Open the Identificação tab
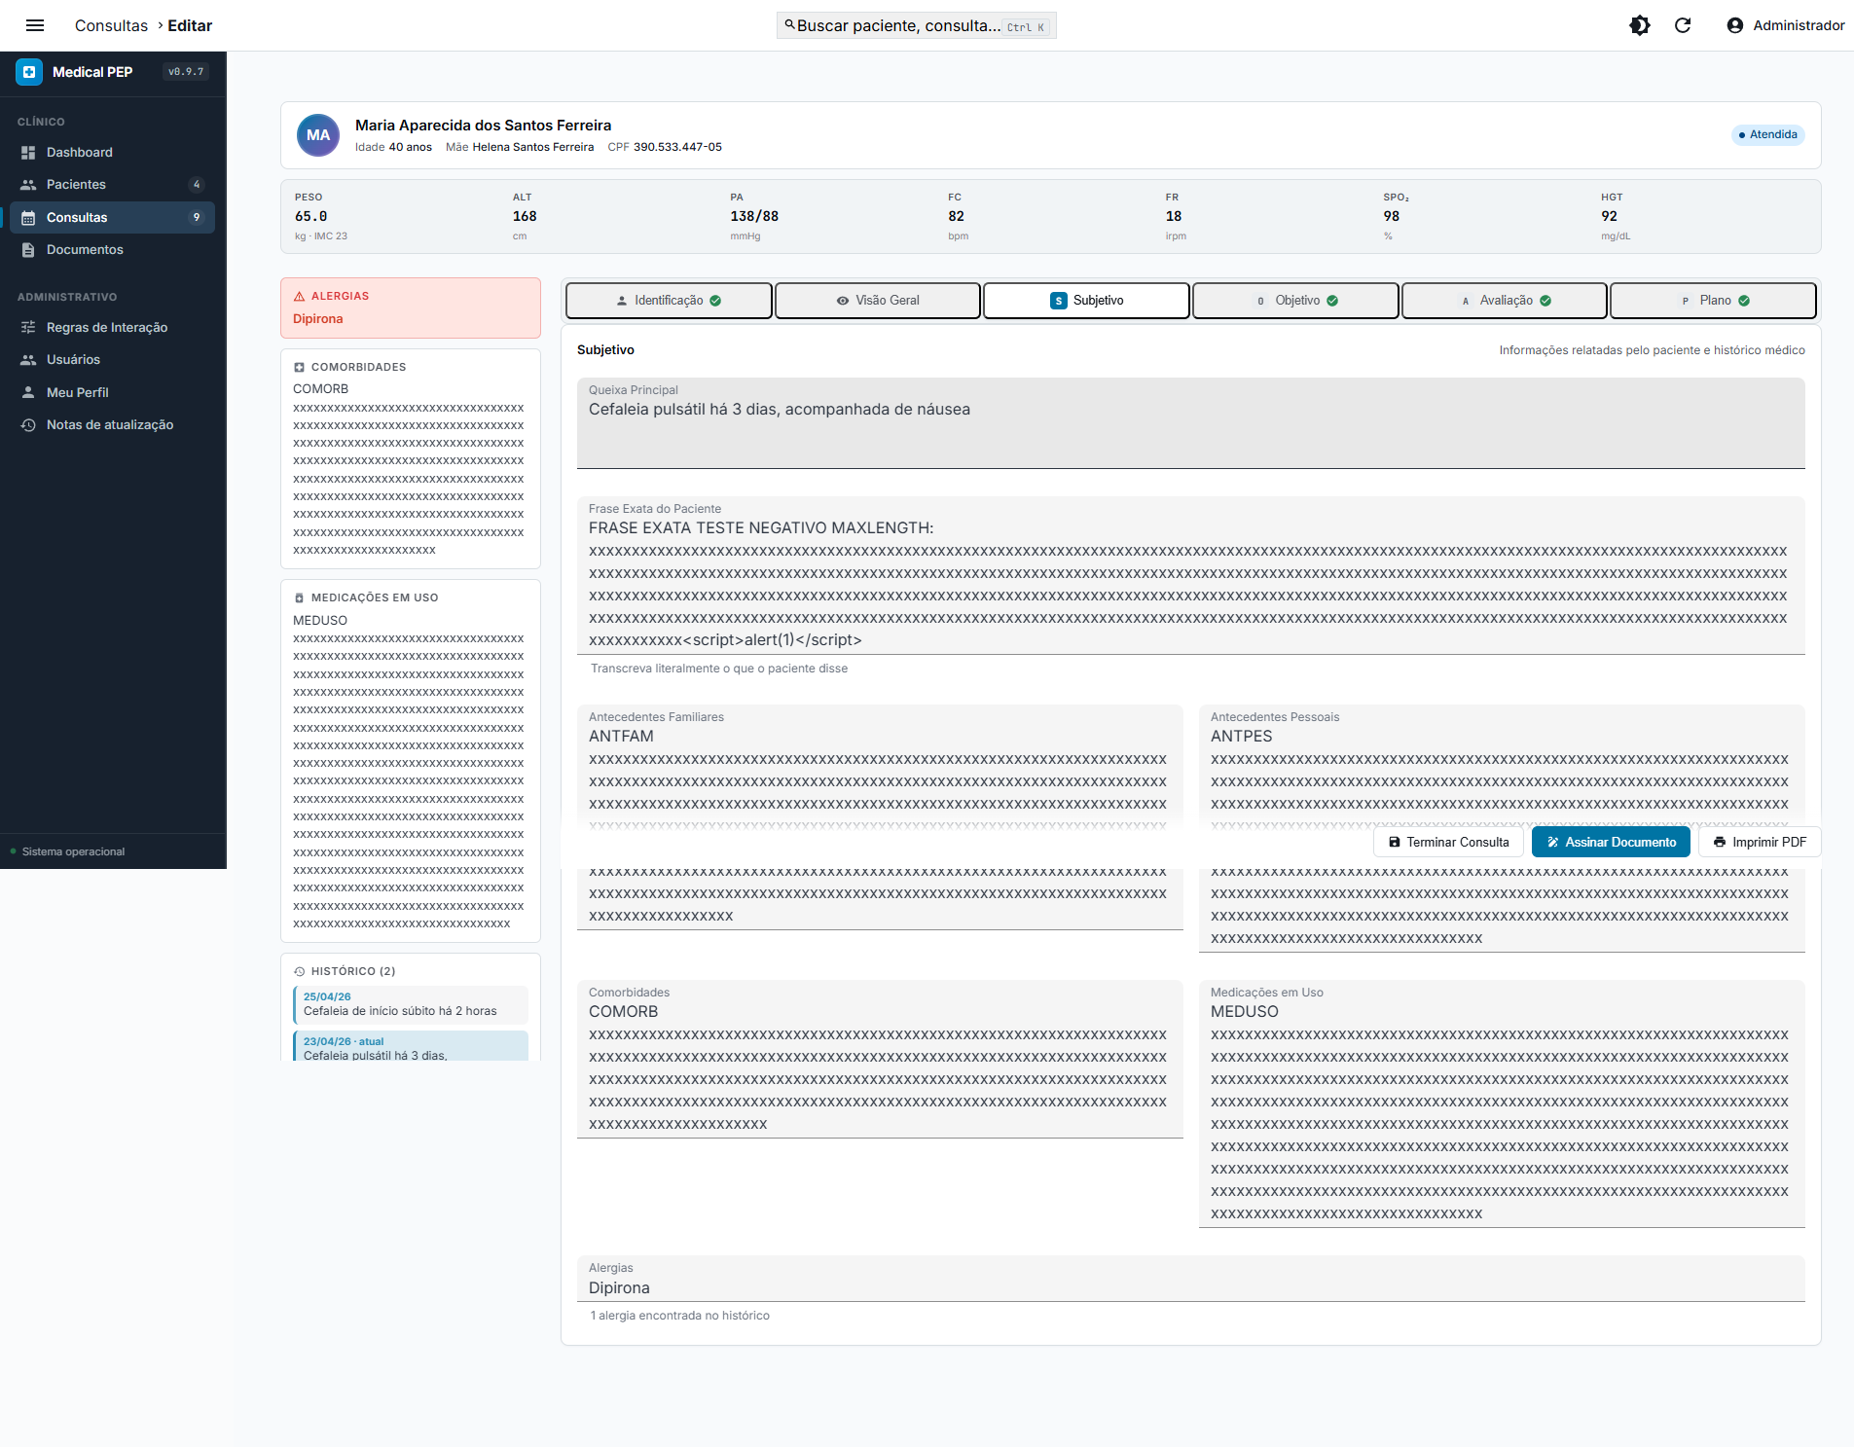 [x=669, y=301]
